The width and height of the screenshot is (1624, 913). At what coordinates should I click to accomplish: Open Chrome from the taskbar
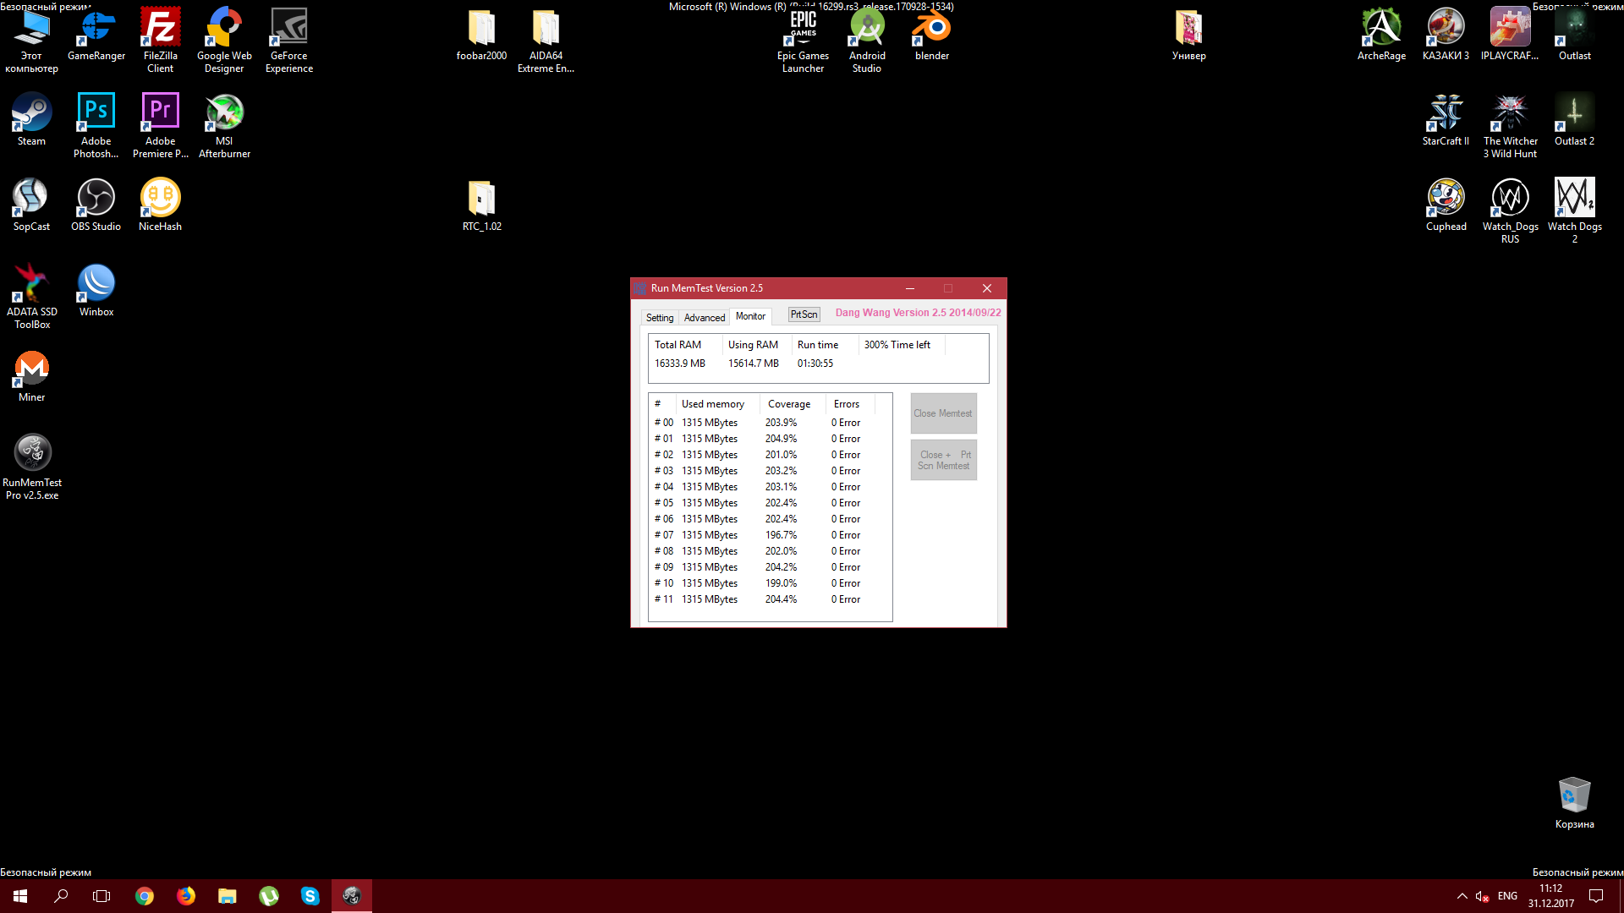[145, 896]
